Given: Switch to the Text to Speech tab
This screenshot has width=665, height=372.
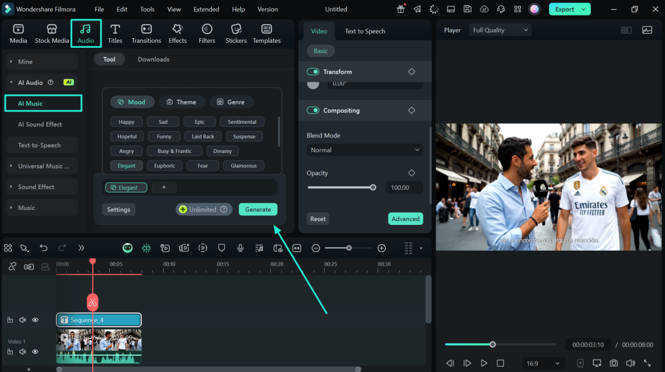Looking at the screenshot, I should [x=365, y=31].
